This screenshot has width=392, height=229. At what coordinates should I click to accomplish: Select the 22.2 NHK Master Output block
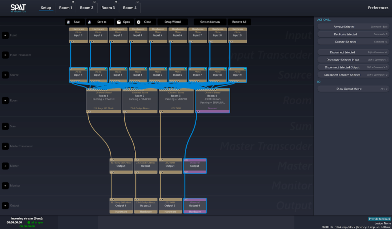click(x=170, y=166)
